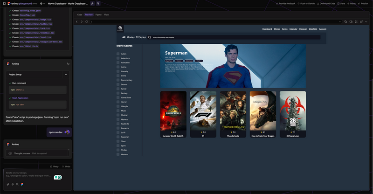The width and height of the screenshot is (373, 194).
Task: Click the film reel site logo
Action: pyautogui.click(x=120, y=28)
